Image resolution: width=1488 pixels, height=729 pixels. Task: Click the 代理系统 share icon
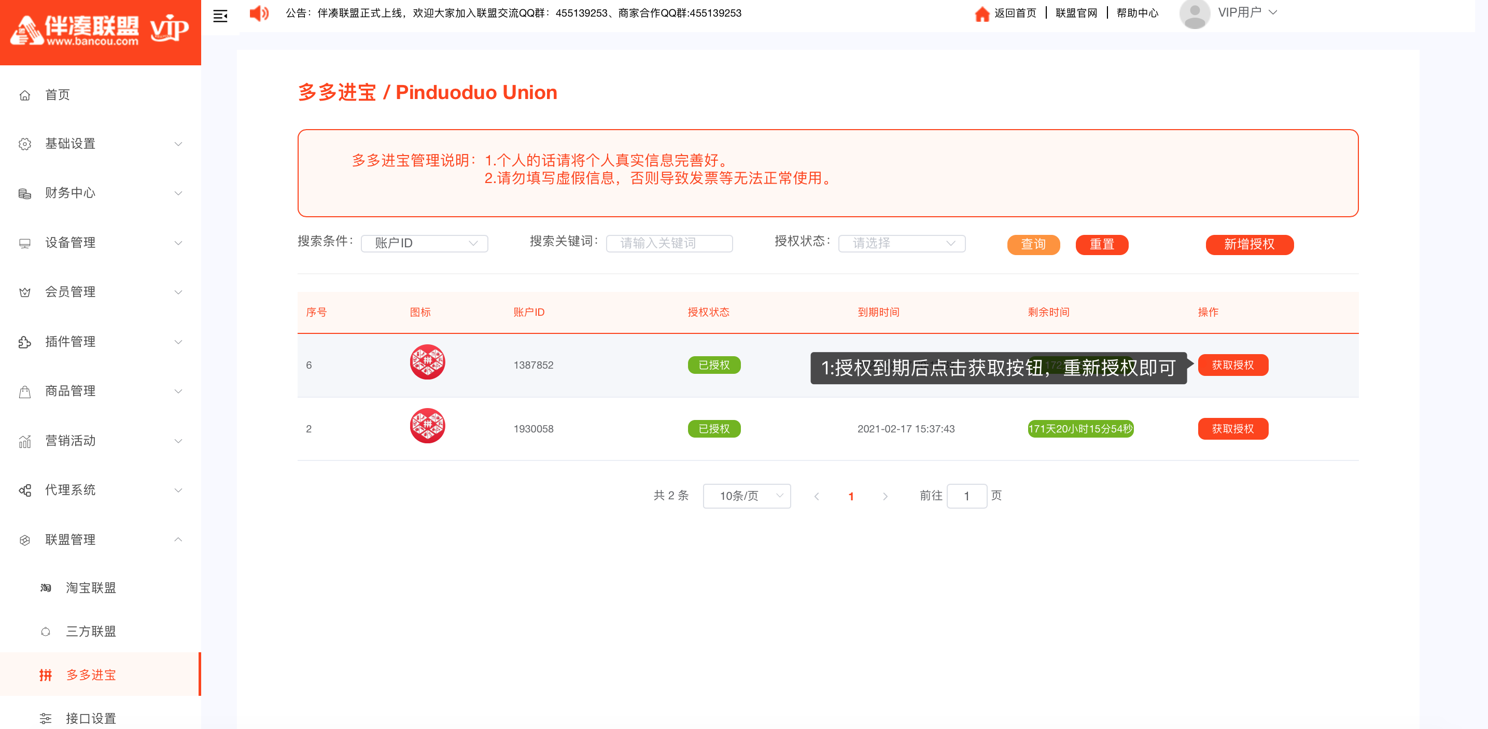tap(25, 490)
